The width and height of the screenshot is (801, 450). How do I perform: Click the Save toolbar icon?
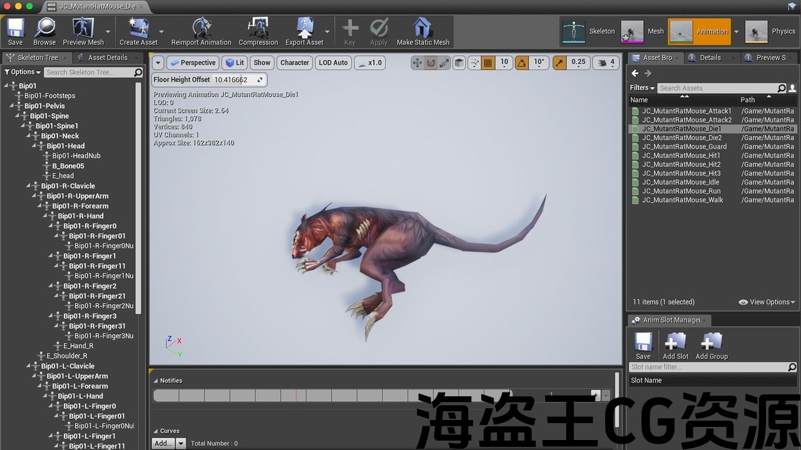(x=16, y=31)
